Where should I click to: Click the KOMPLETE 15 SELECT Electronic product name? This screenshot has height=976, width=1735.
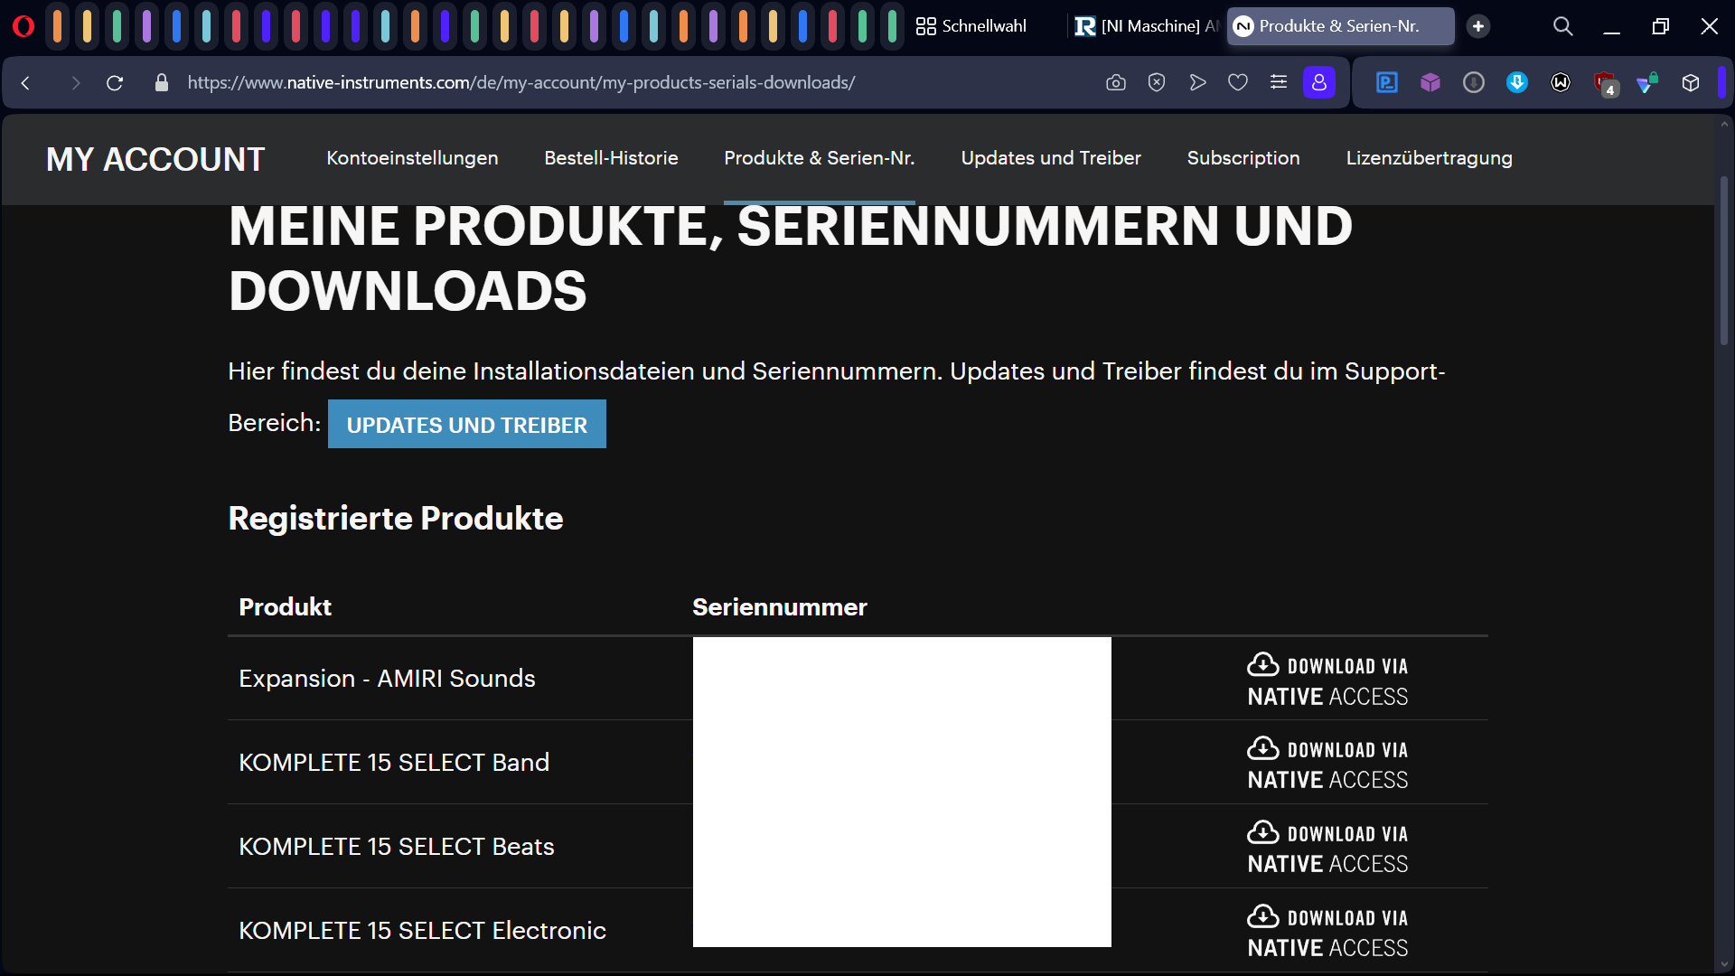(x=422, y=931)
